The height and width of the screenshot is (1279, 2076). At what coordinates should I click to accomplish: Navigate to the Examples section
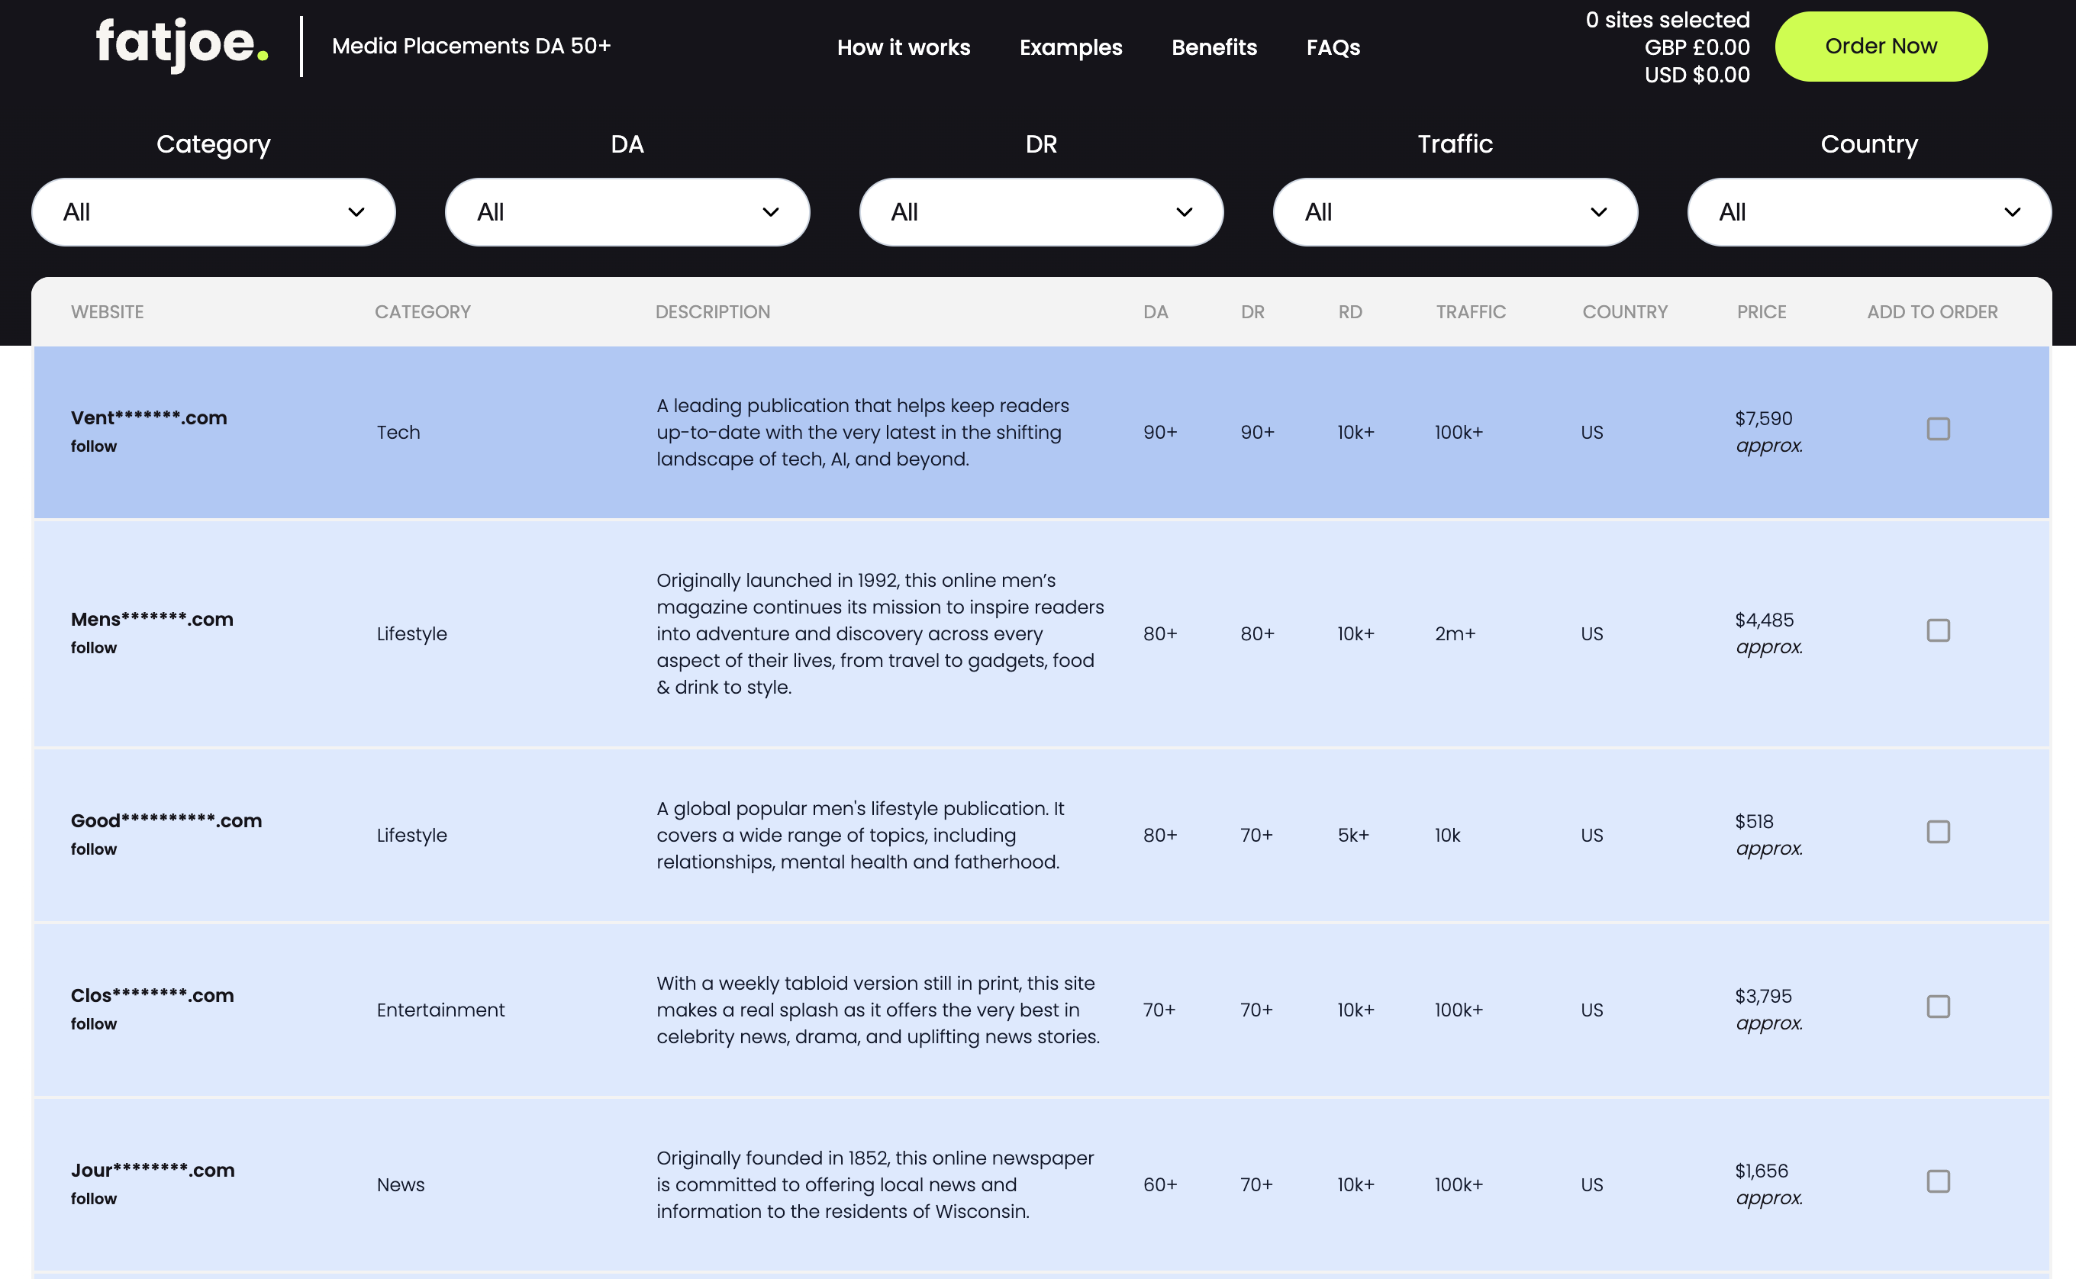[x=1070, y=48]
